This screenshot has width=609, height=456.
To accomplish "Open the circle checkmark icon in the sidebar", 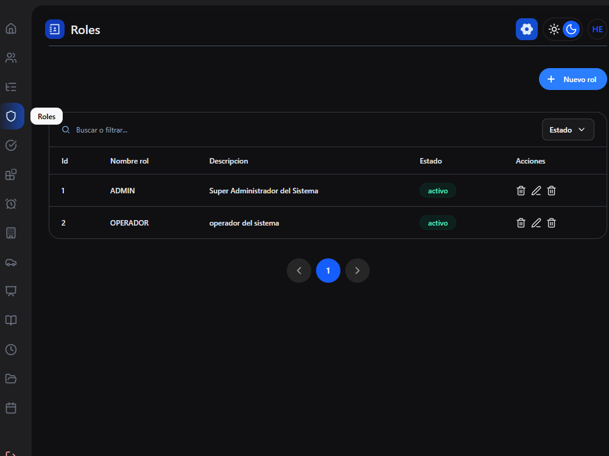I will 11,145.
